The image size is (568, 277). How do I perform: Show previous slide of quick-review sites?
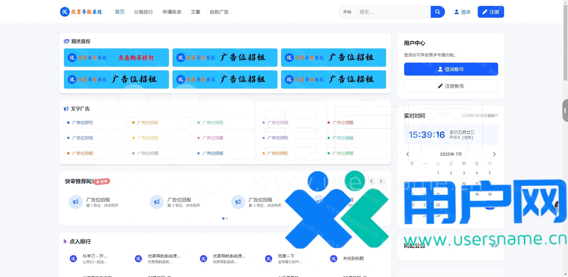371,181
